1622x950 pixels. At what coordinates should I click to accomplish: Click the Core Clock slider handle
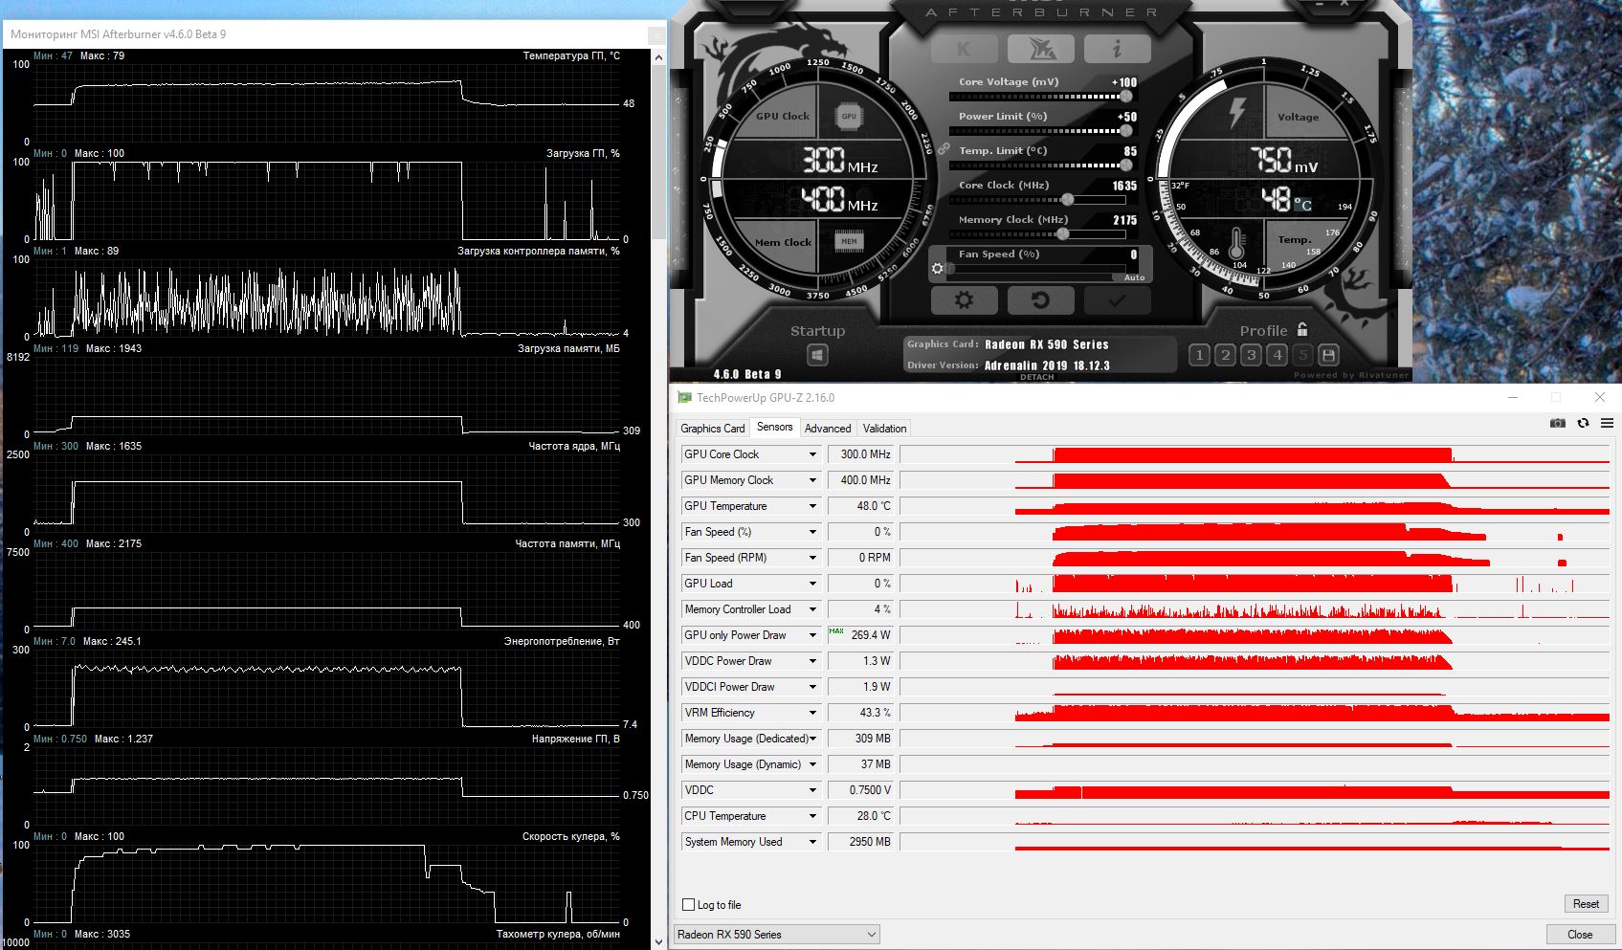(x=1068, y=199)
